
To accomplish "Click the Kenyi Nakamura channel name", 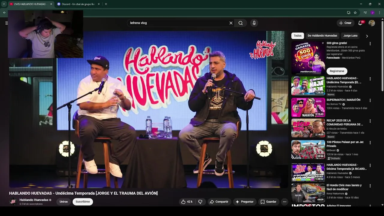I will click(x=336, y=194).
